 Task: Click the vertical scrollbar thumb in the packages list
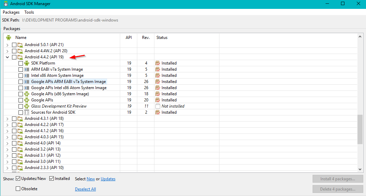(x=360, y=129)
